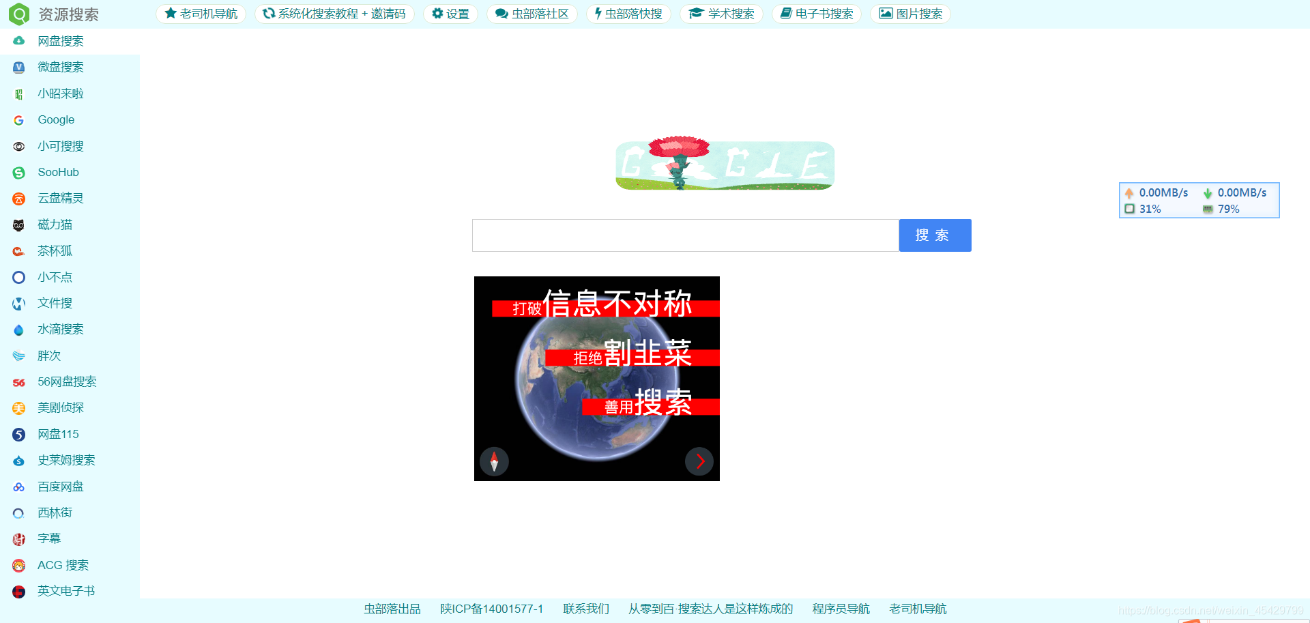Click the ACG 搜索 icon
This screenshot has width=1310, height=623.
pyautogui.click(x=19, y=565)
